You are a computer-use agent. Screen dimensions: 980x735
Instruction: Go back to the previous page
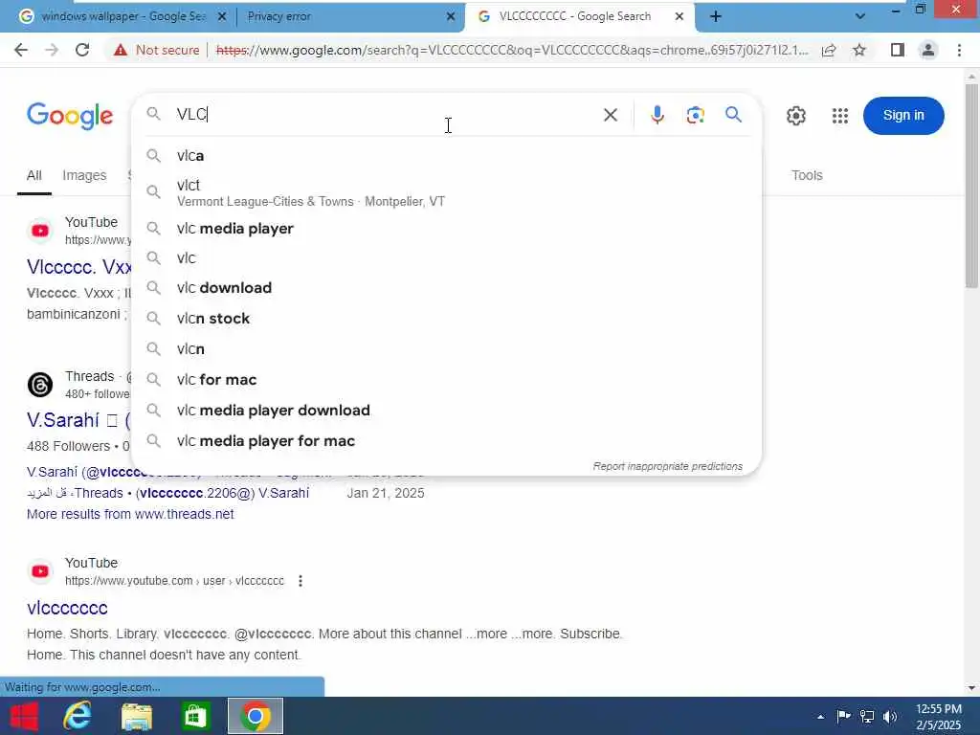pyautogui.click(x=21, y=50)
